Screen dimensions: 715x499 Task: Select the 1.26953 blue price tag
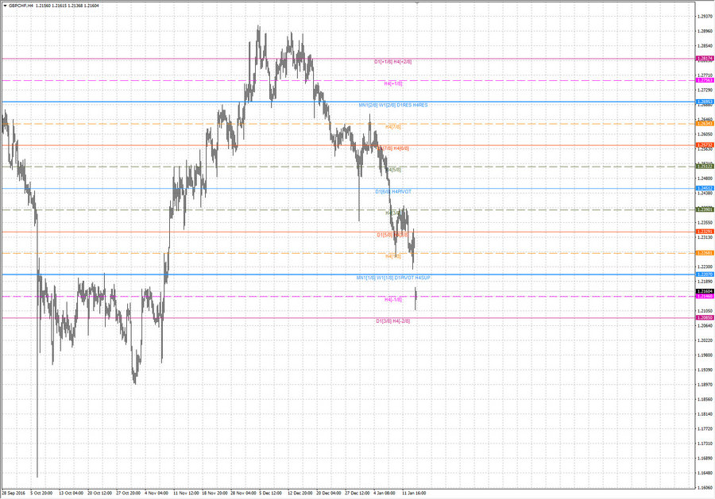tap(705, 102)
